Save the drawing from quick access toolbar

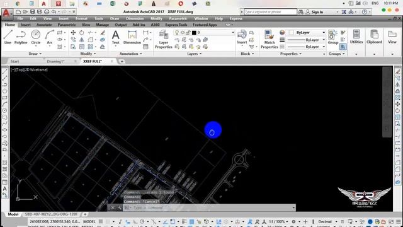(x=32, y=12)
